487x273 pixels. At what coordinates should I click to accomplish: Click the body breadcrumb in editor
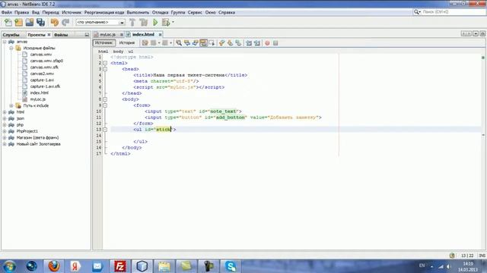[x=118, y=52]
